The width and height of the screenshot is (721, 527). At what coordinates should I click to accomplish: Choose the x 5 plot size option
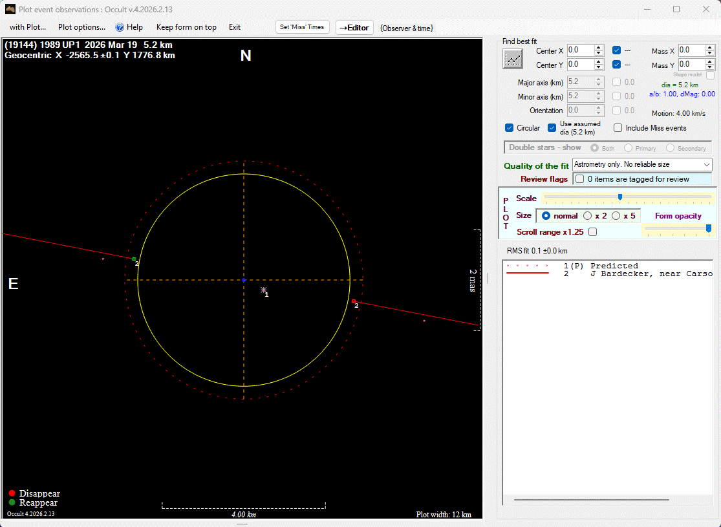616,216
